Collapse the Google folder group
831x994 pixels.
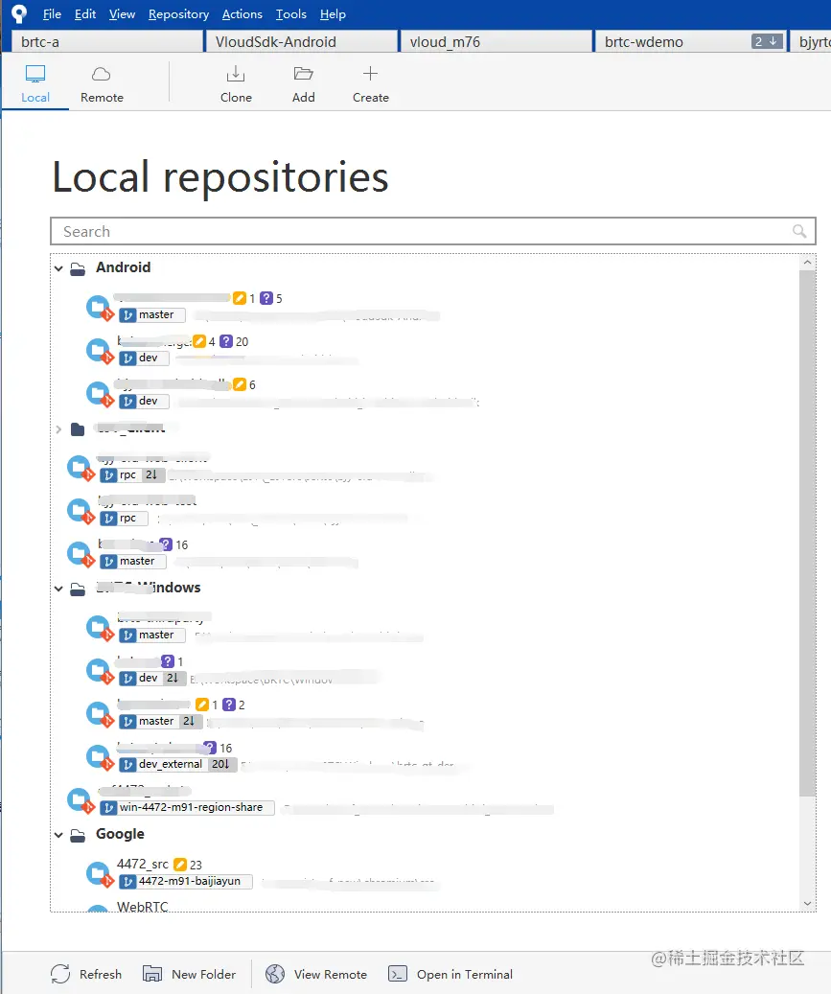click(x=58, y=836)
